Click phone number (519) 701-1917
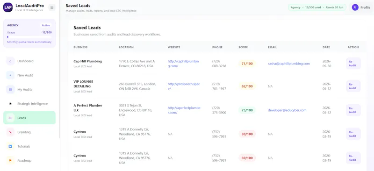The height and width of the screenshot is (171, 374). [x=219, y=86]
